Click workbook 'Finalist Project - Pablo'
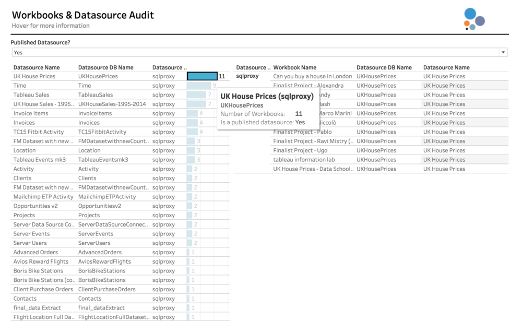Screen dimensions: 522x332 click(x=302, y=132)
